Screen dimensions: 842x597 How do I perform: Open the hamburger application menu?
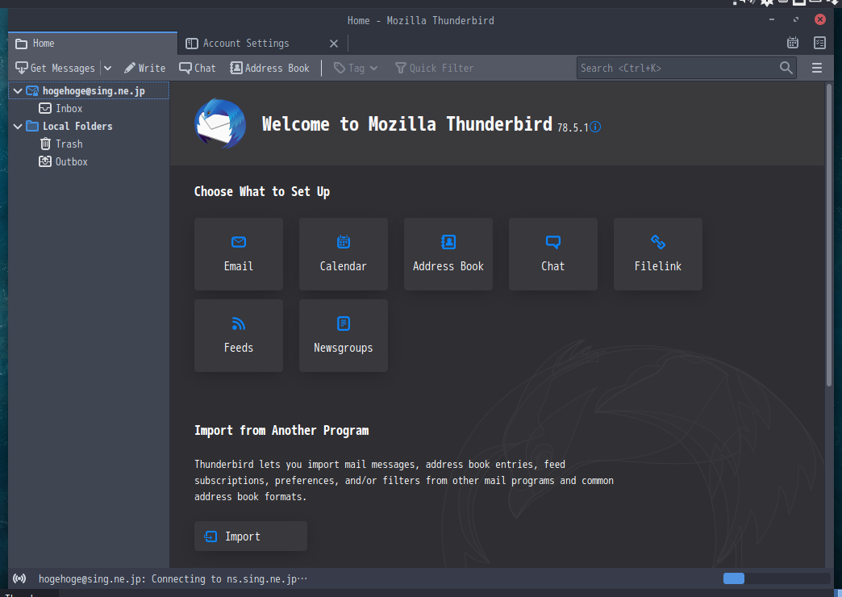(x=817, y=69)
